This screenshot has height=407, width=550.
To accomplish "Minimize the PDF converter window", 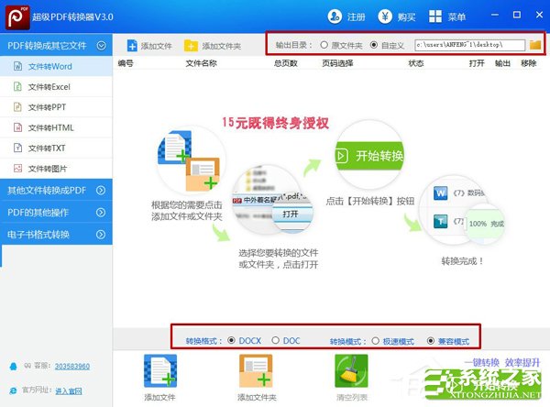I will tap(495, 15).
